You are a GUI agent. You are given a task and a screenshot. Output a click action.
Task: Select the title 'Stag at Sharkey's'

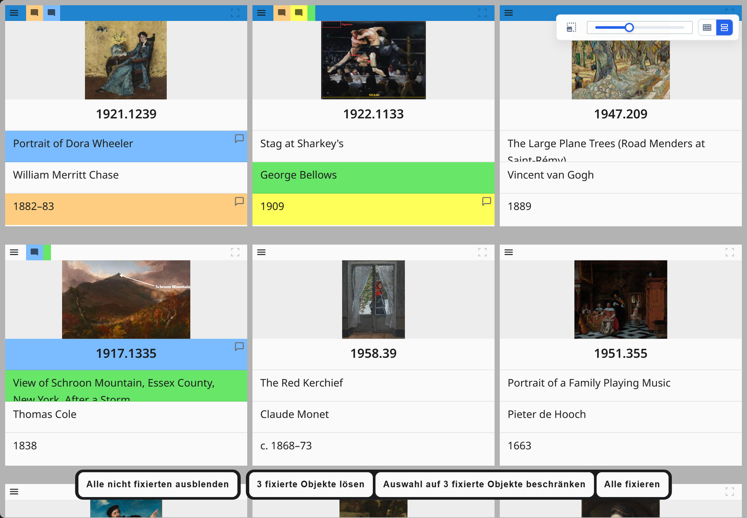pos(302,144)
